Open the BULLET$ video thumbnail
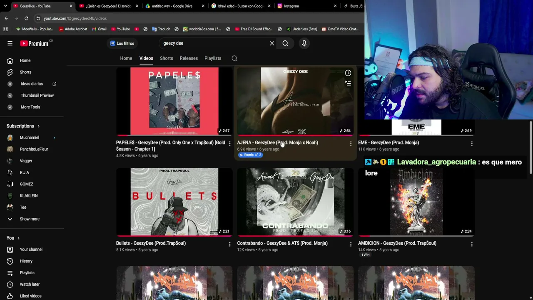The width and height of the screenshot is (533, 300). 174,202
